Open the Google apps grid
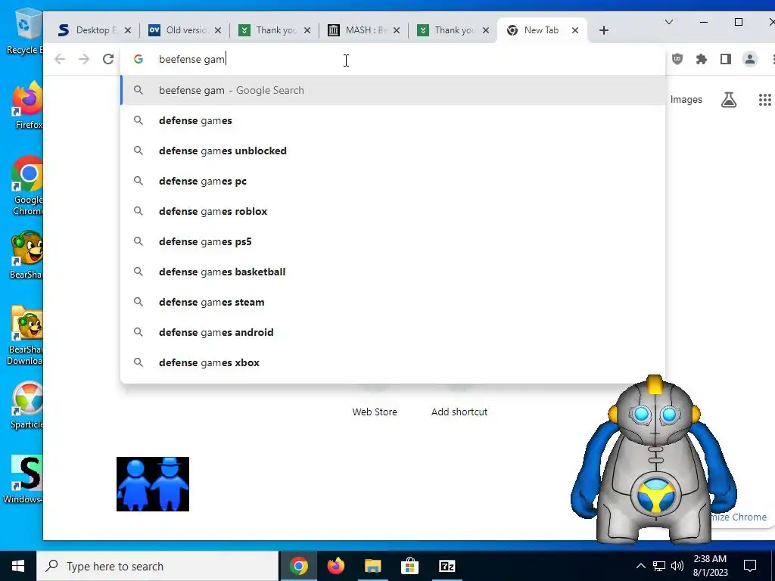 (x=764, y=100)
